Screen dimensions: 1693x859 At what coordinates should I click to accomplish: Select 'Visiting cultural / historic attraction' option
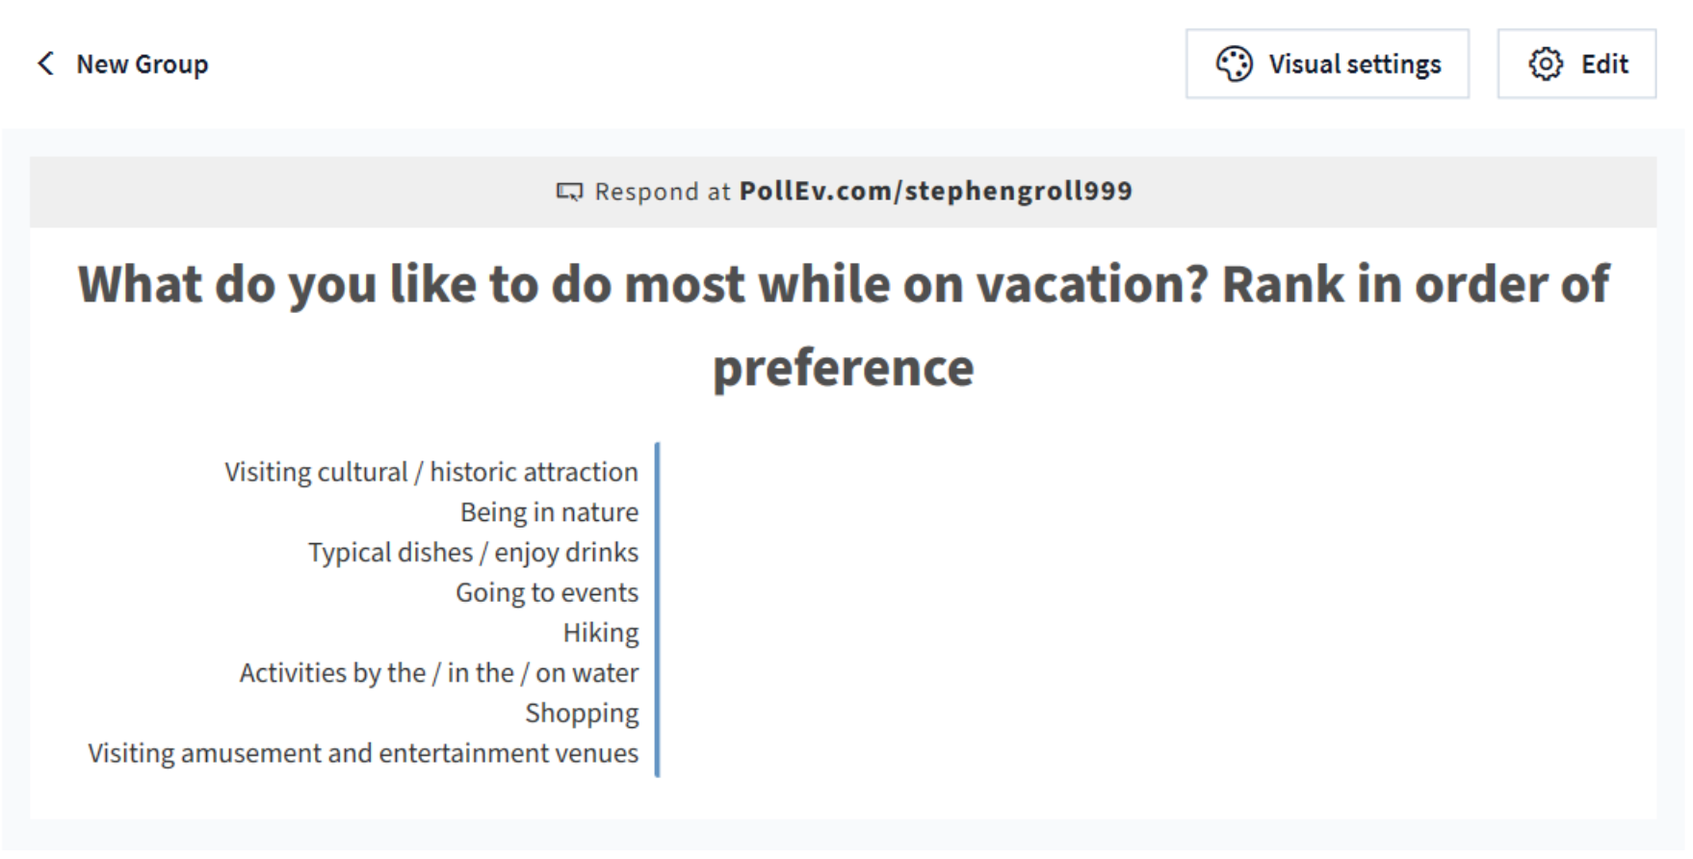(x=430, y=472)
